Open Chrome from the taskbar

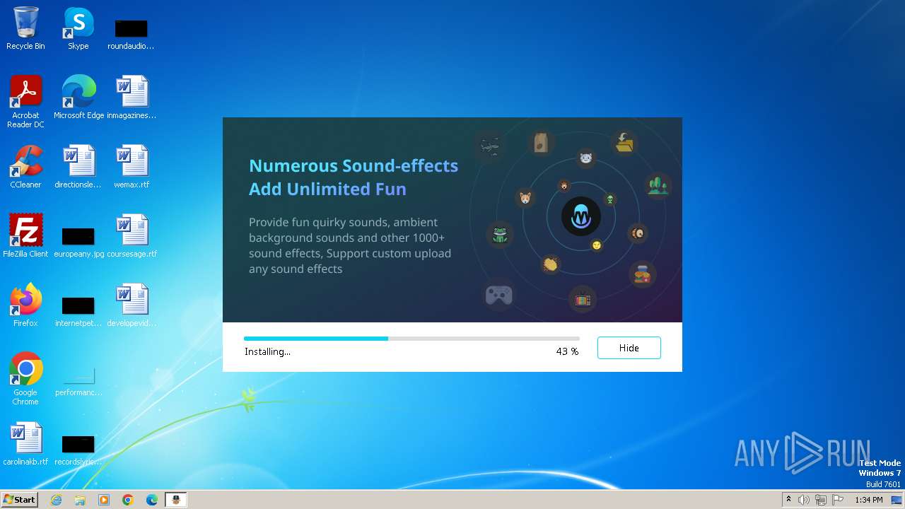tap(128, 500)
